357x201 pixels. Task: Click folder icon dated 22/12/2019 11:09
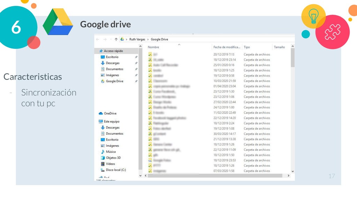(150, 150)
